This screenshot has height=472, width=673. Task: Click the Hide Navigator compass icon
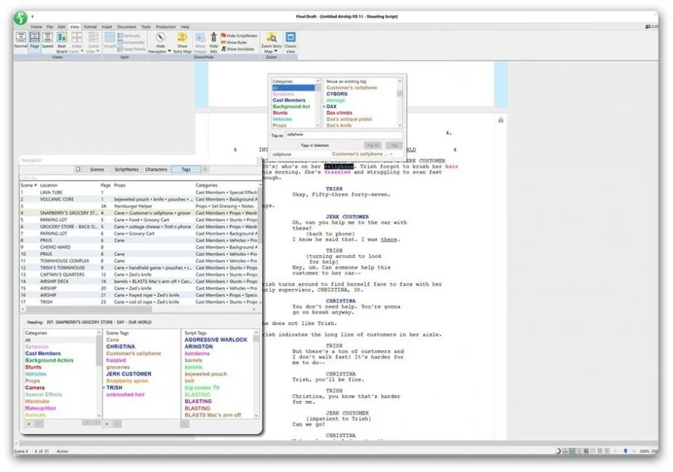(160, 37)
